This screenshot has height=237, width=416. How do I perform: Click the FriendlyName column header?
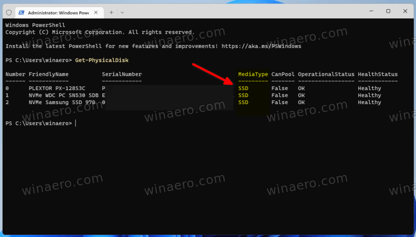coord(48,74)
